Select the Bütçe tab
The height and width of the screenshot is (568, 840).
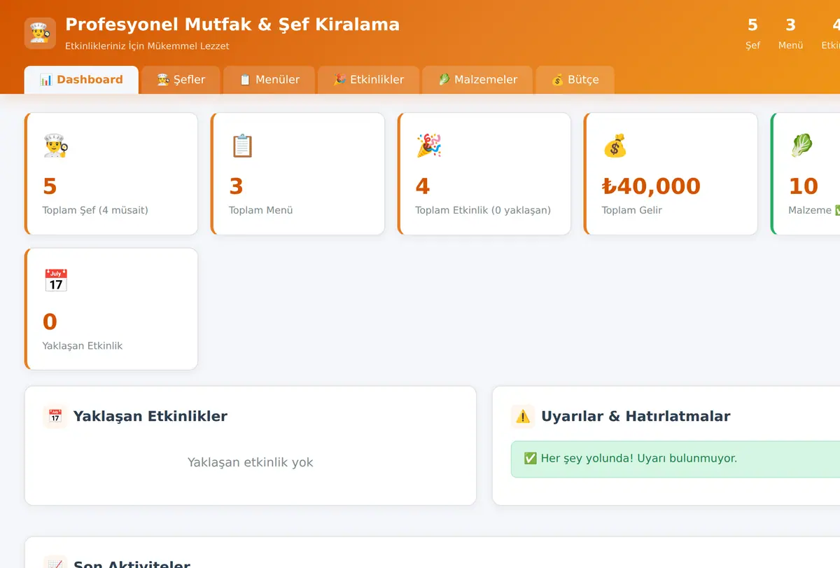575,80
